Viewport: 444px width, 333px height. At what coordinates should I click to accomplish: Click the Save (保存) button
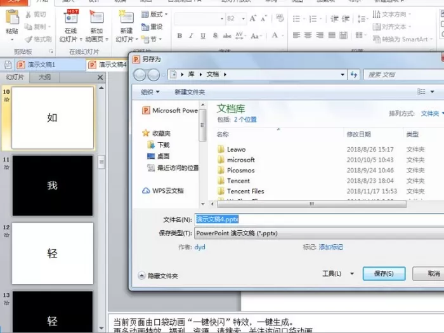384,273
